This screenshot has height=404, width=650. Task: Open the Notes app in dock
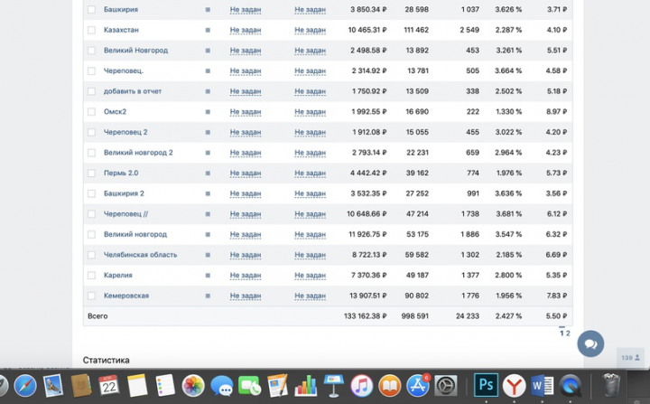click(137, 386)
